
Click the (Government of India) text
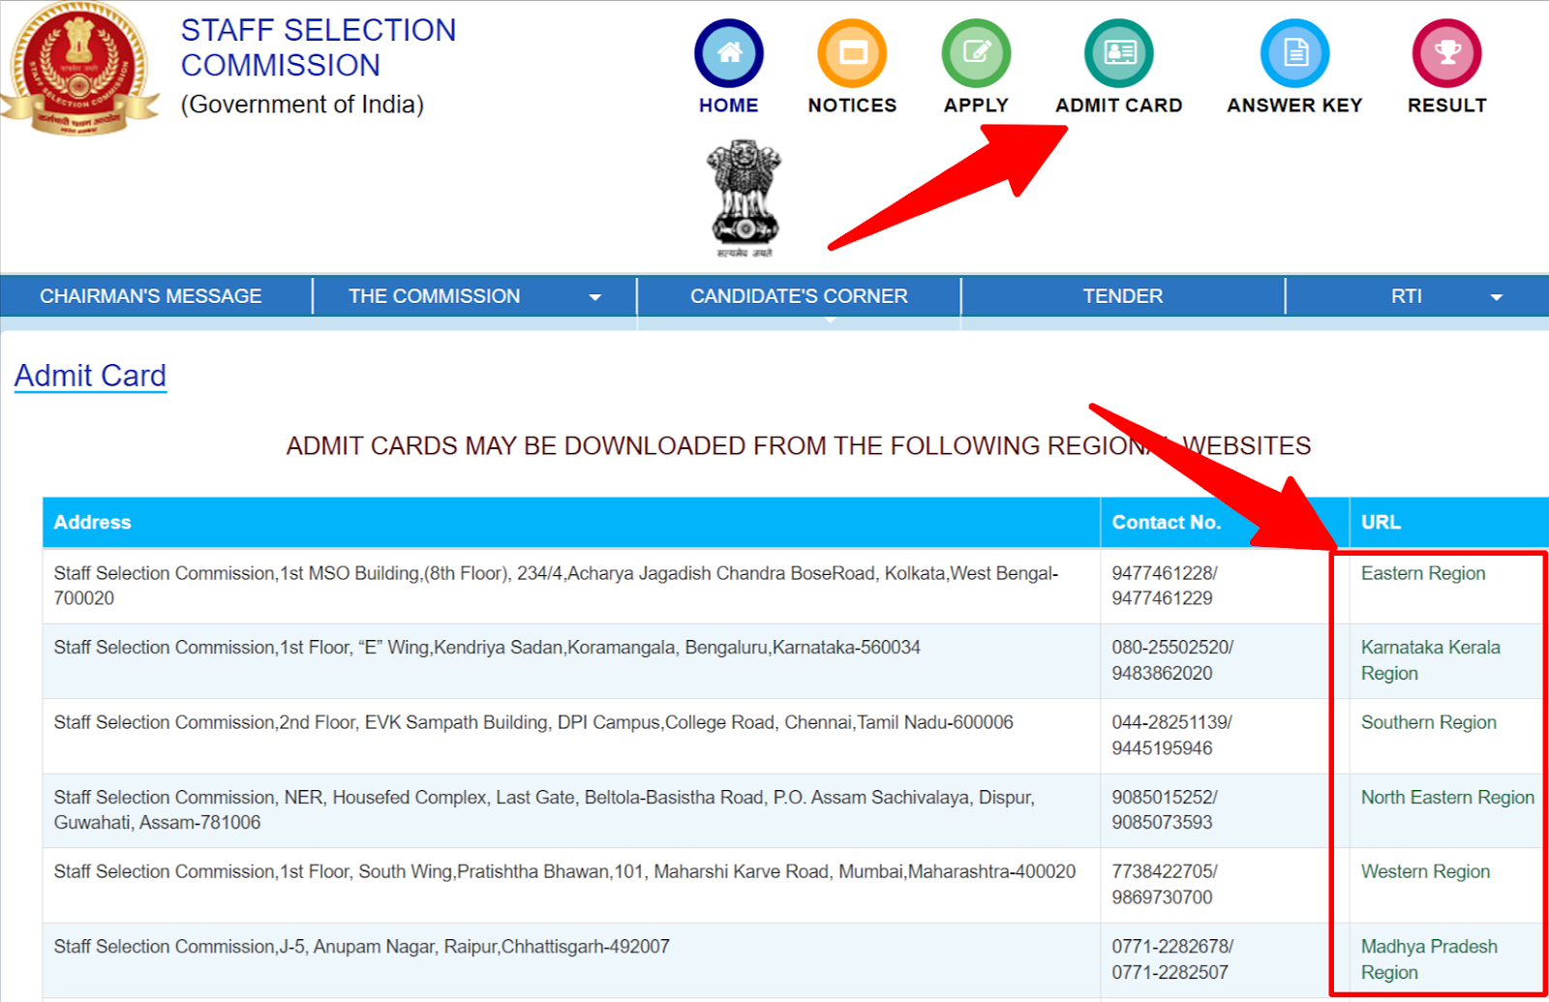coord(302,105)
